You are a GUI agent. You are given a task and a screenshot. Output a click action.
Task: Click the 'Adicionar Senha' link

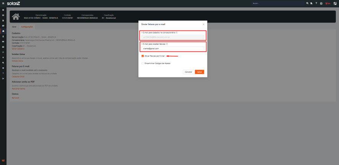(18, 88)
